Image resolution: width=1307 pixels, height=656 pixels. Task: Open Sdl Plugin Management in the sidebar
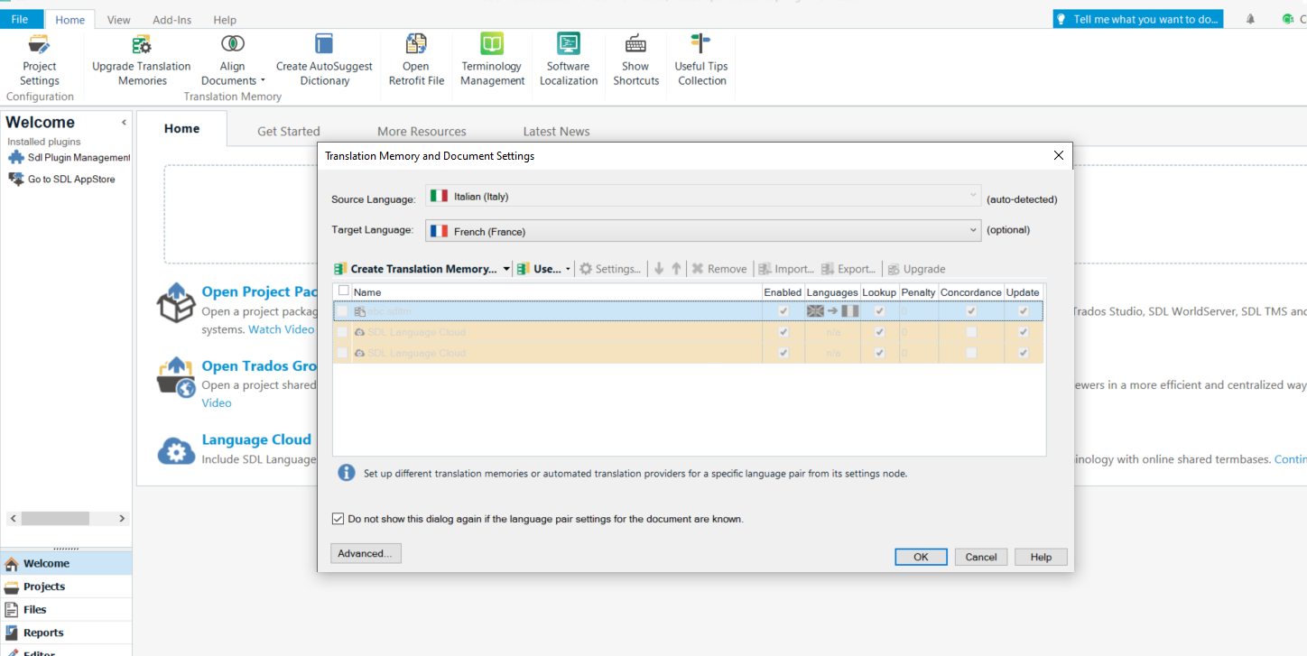[x=70, y=158]
